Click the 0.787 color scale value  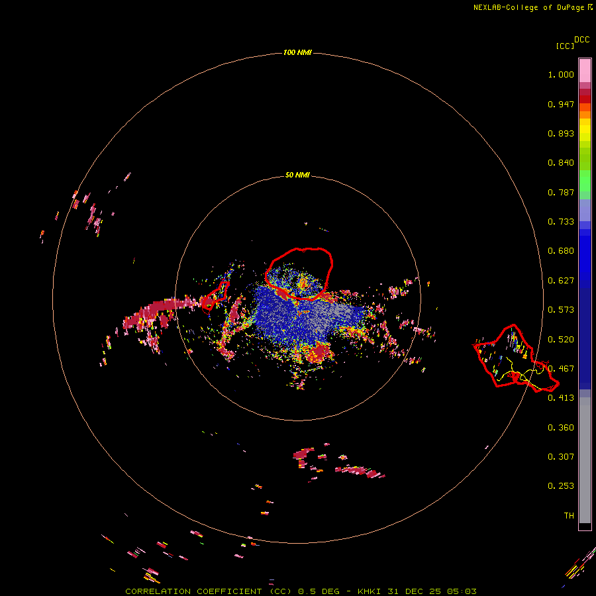point(561,192)
